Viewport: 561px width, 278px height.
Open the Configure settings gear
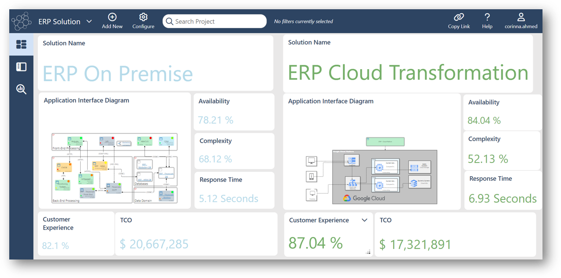click(x=143, y=19)
